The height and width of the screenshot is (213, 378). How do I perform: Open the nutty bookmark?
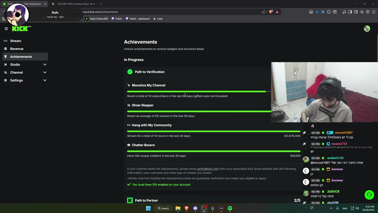tap(158, 19)
